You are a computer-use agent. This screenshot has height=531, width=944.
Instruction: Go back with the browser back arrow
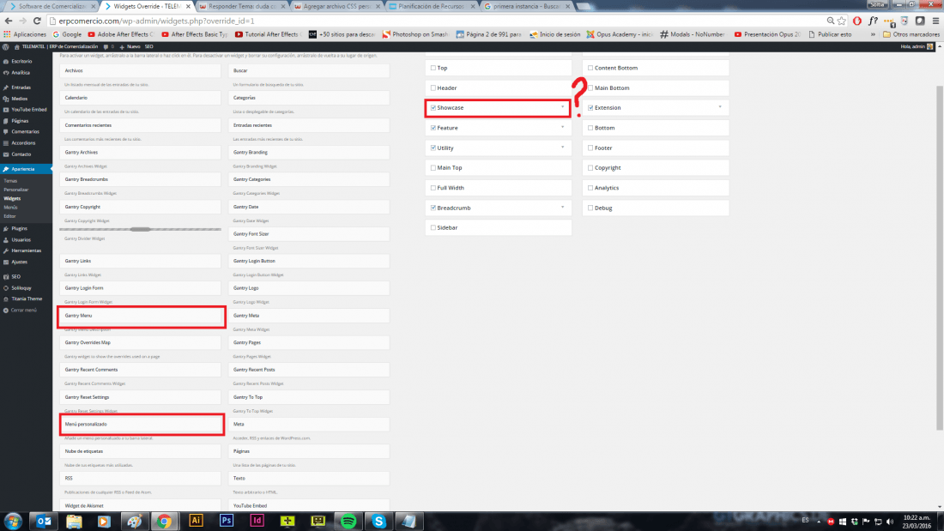click(9, 21)
